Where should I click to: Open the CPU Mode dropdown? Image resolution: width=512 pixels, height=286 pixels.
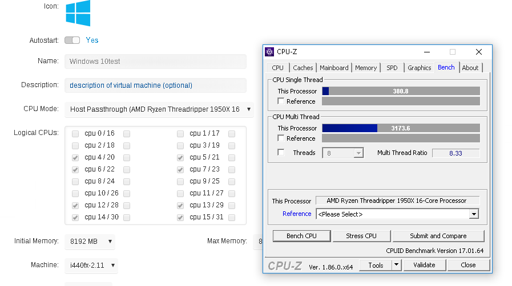coord(159,109)
